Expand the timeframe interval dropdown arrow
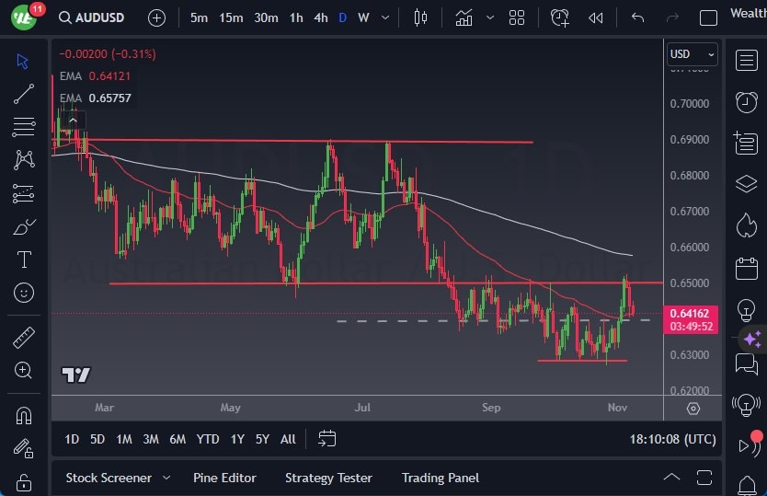 pos(384,17)
